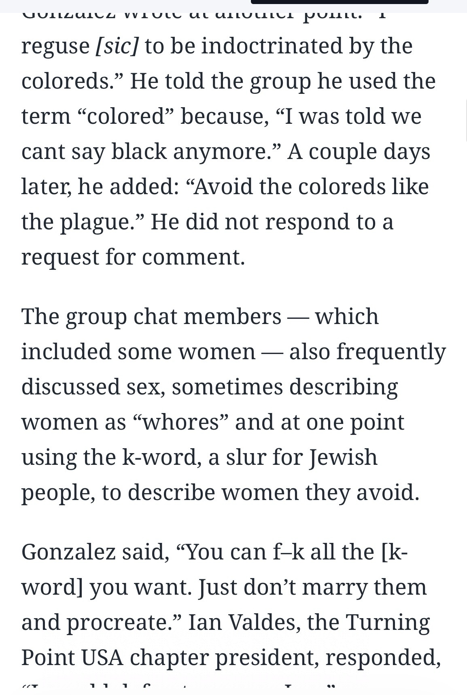The width and height of the screenshot is (467, 695).
Task: Tap the word "frequently" in the second paragraph
Action: [x=391, y=352]
